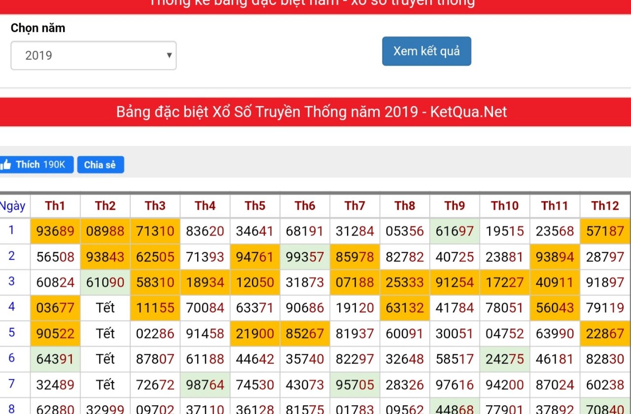Click cell 23568 in the table

point(555,231)
